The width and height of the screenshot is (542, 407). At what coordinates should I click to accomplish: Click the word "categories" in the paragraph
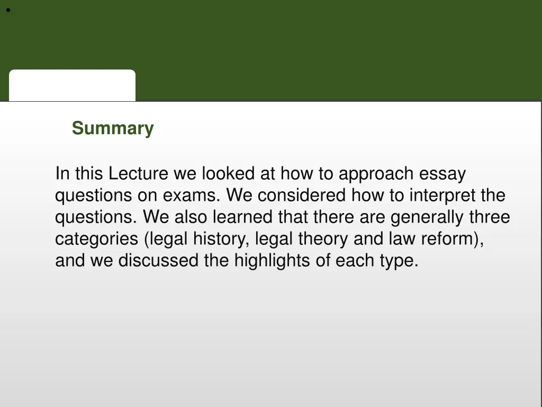coord(97,239)
